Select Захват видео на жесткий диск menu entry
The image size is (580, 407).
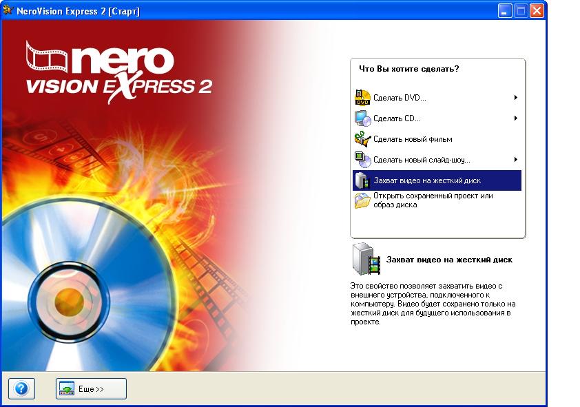[x=437, y=180]
